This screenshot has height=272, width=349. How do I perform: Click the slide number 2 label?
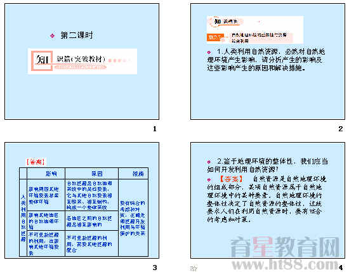coord(341,129)
